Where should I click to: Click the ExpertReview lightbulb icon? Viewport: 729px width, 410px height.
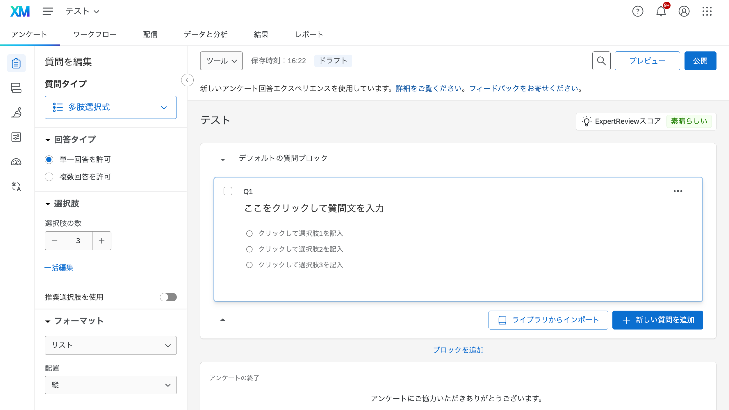pyautogui.click(x=587, y=121)
